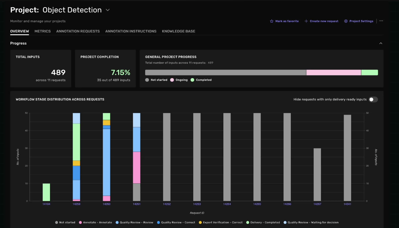Toggle Completed in progress legend
The height and width of the screenshot is (228, 399).
point(201,80)
